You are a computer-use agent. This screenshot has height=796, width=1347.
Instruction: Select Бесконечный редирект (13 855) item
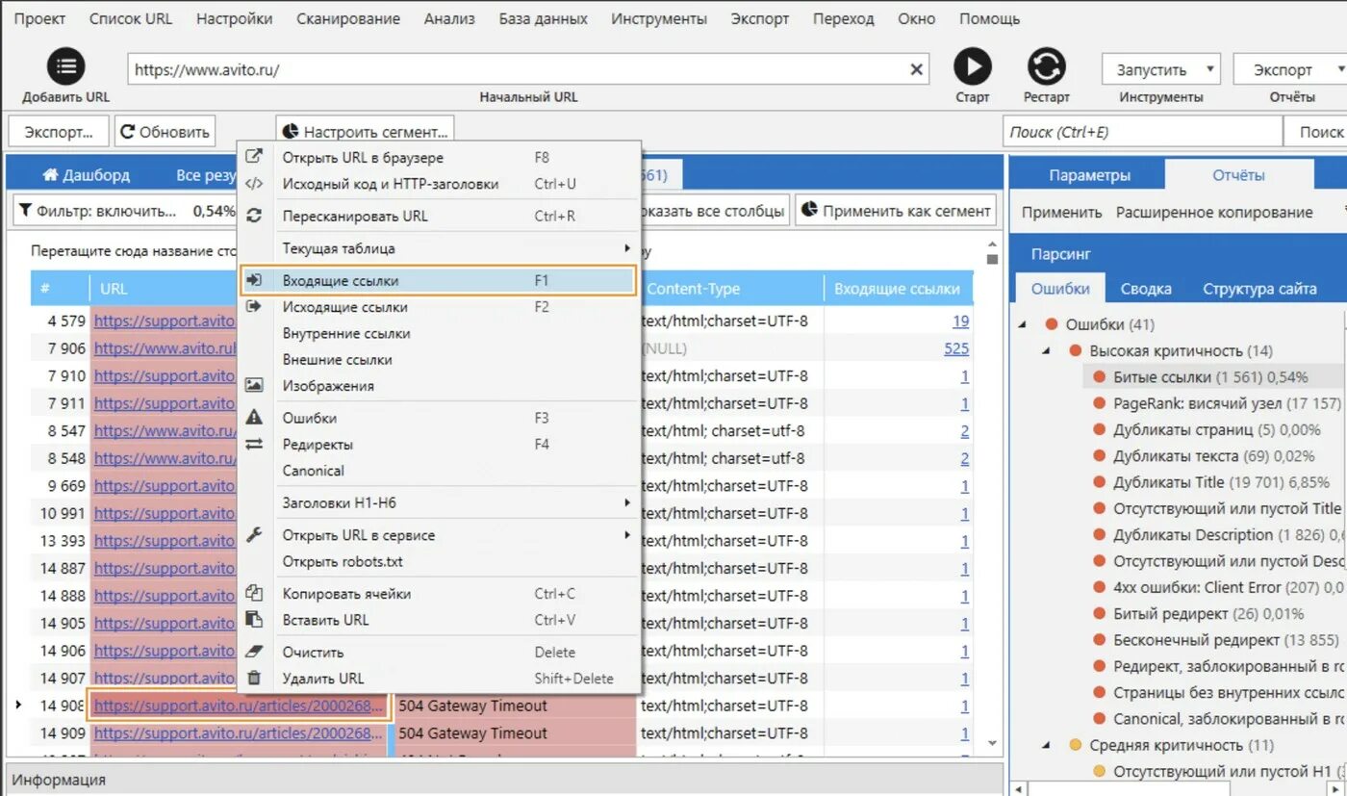pos(1225,639)
